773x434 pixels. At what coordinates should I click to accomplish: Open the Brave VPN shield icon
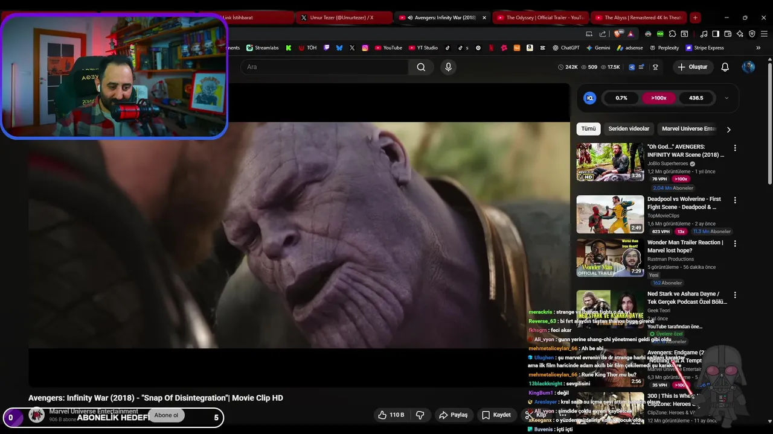pyautogui.click(x=752, y=34)
